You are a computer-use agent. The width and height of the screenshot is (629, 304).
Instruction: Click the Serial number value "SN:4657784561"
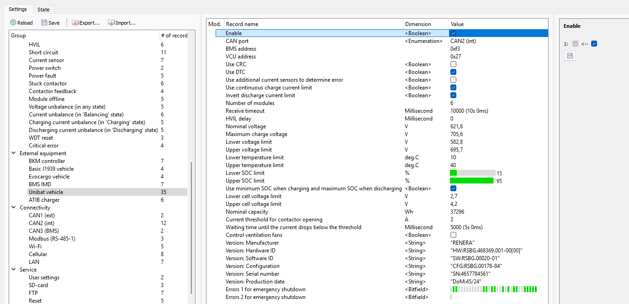[470, 274]
